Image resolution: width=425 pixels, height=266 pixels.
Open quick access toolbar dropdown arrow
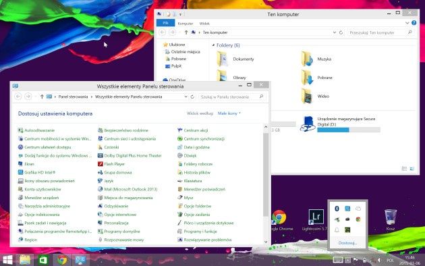[x=180, y=14]
